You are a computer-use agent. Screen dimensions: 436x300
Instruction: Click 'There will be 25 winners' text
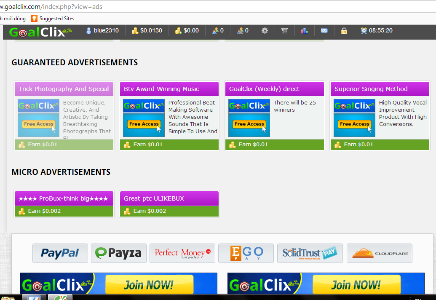tap(295, 106)
